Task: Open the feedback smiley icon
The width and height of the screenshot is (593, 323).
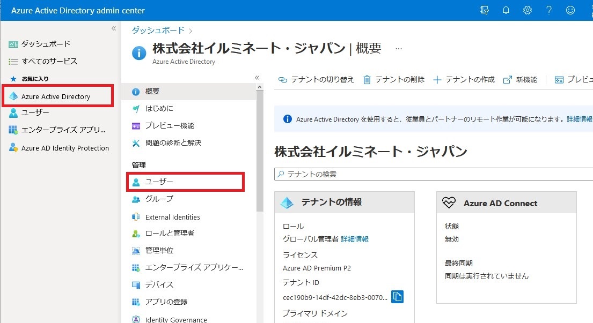Action: tap(570, 10)
